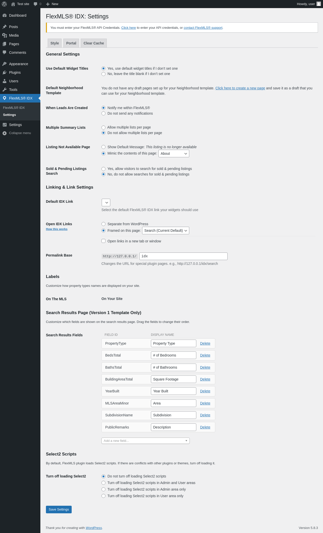Select 'No, leave the title blank' radio

tap(103, 74)
